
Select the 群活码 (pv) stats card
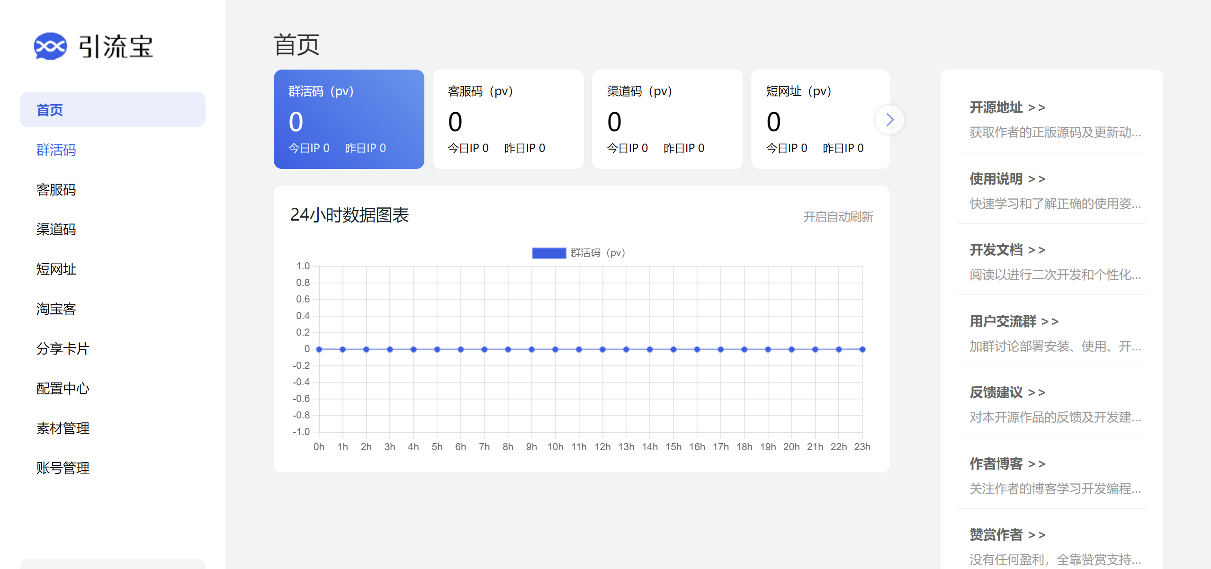(349, 119)
